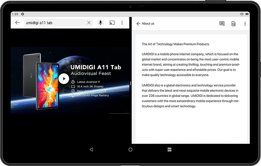This screenshot has height=166, width=261.
Task: Click the 1:39 clock in status bar
Action: click(x=15, y=14)
